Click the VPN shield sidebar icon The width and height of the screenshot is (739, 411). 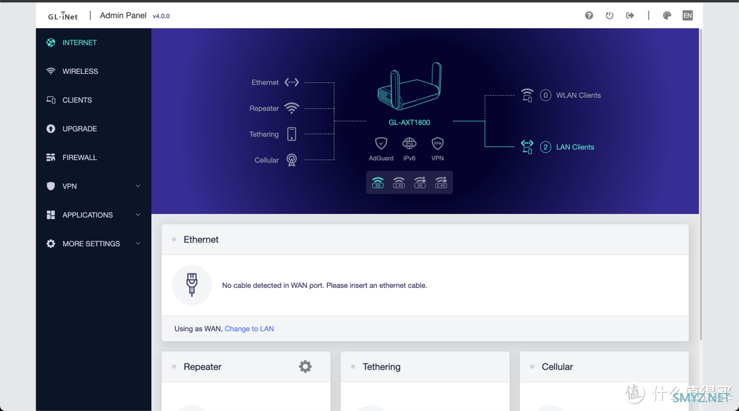[x=51, y=186]
